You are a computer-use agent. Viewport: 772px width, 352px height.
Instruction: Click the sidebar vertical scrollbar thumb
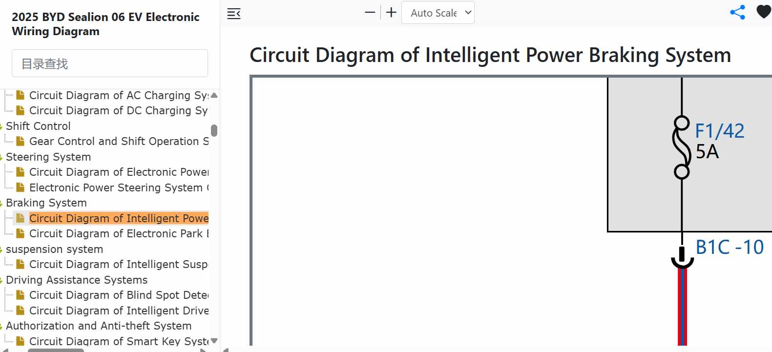(214, 130)
